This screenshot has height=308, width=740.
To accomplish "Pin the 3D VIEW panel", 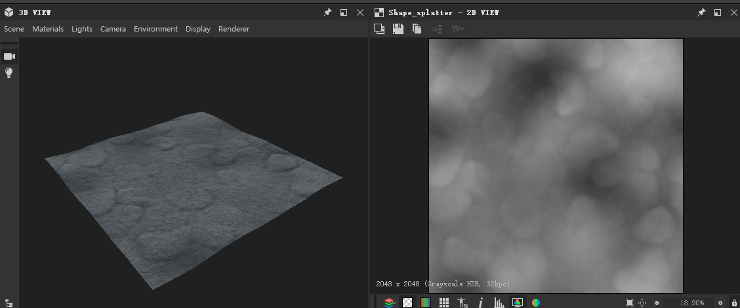I will [x=327, y=12].
